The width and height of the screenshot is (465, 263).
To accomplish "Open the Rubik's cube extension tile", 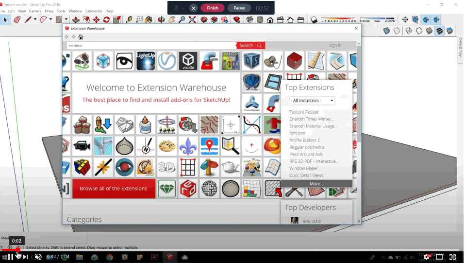I will 82,167.
